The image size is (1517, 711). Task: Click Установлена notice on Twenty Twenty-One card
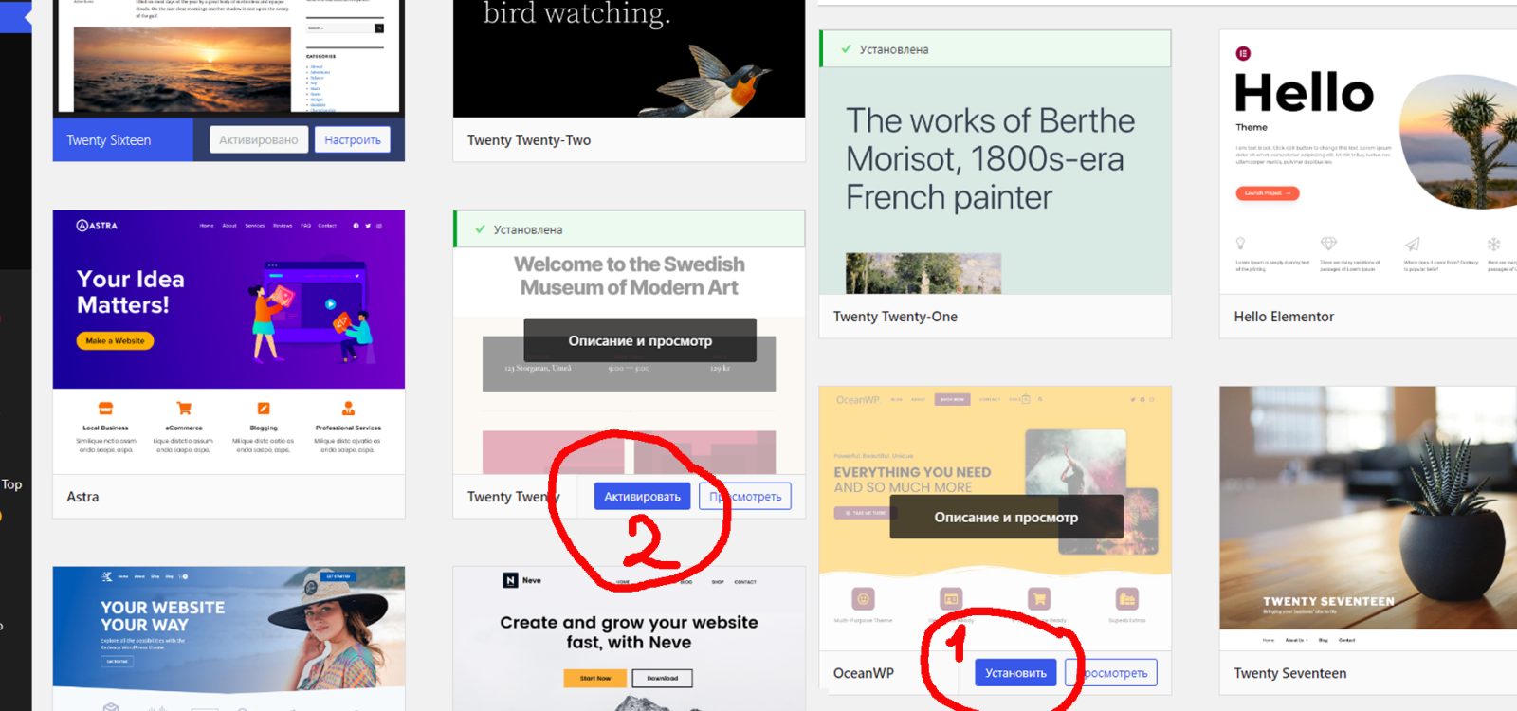click(995, 49)
